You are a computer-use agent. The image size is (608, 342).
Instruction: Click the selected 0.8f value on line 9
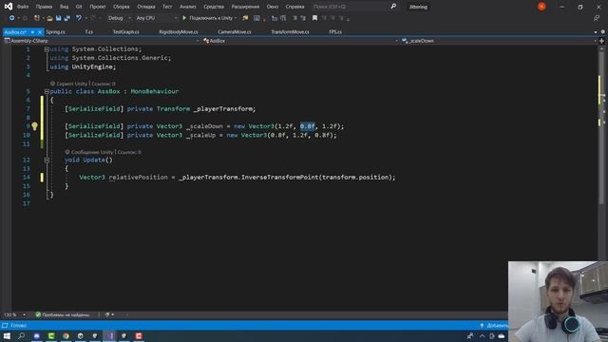[x=308, y=126]
